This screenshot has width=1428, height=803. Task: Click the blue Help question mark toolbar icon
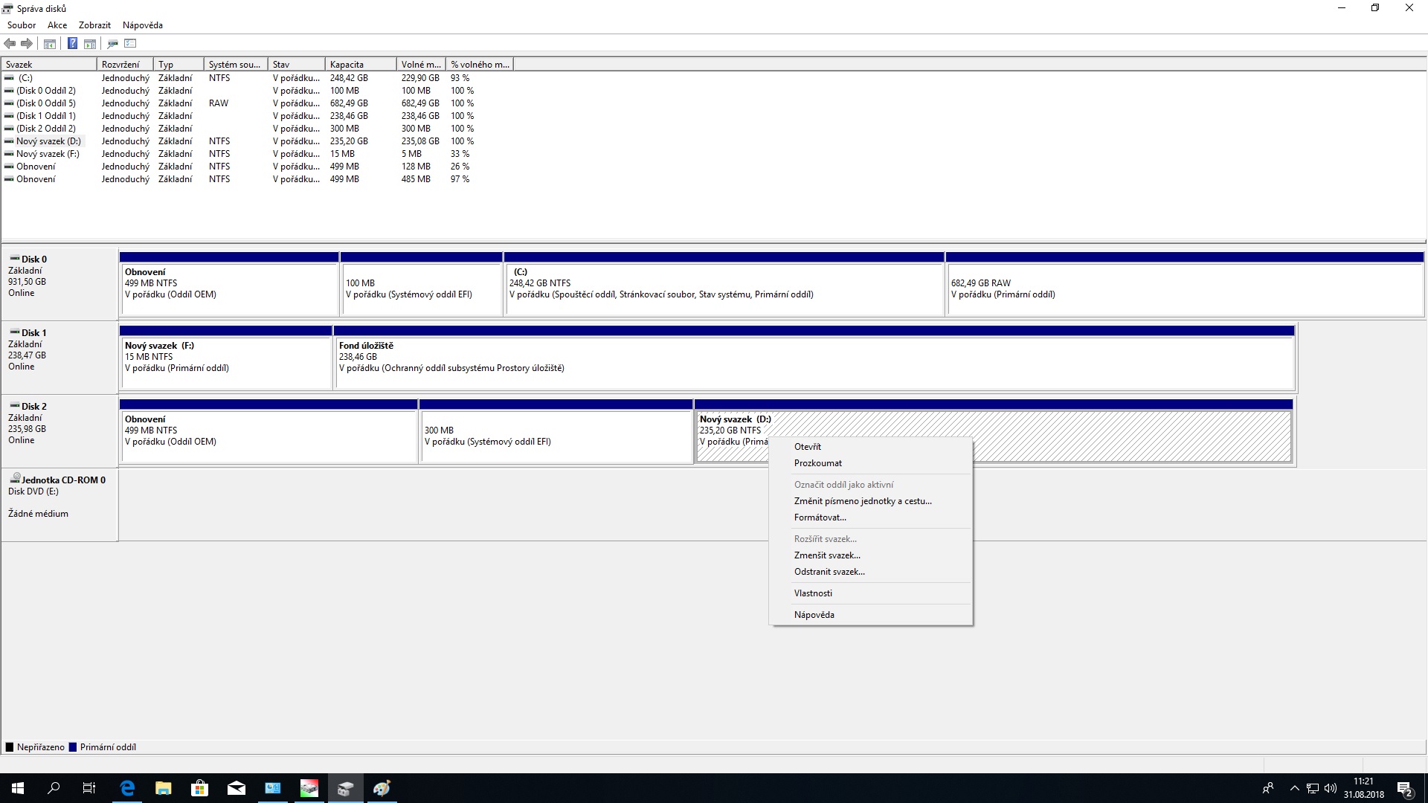tap(72, 43)
